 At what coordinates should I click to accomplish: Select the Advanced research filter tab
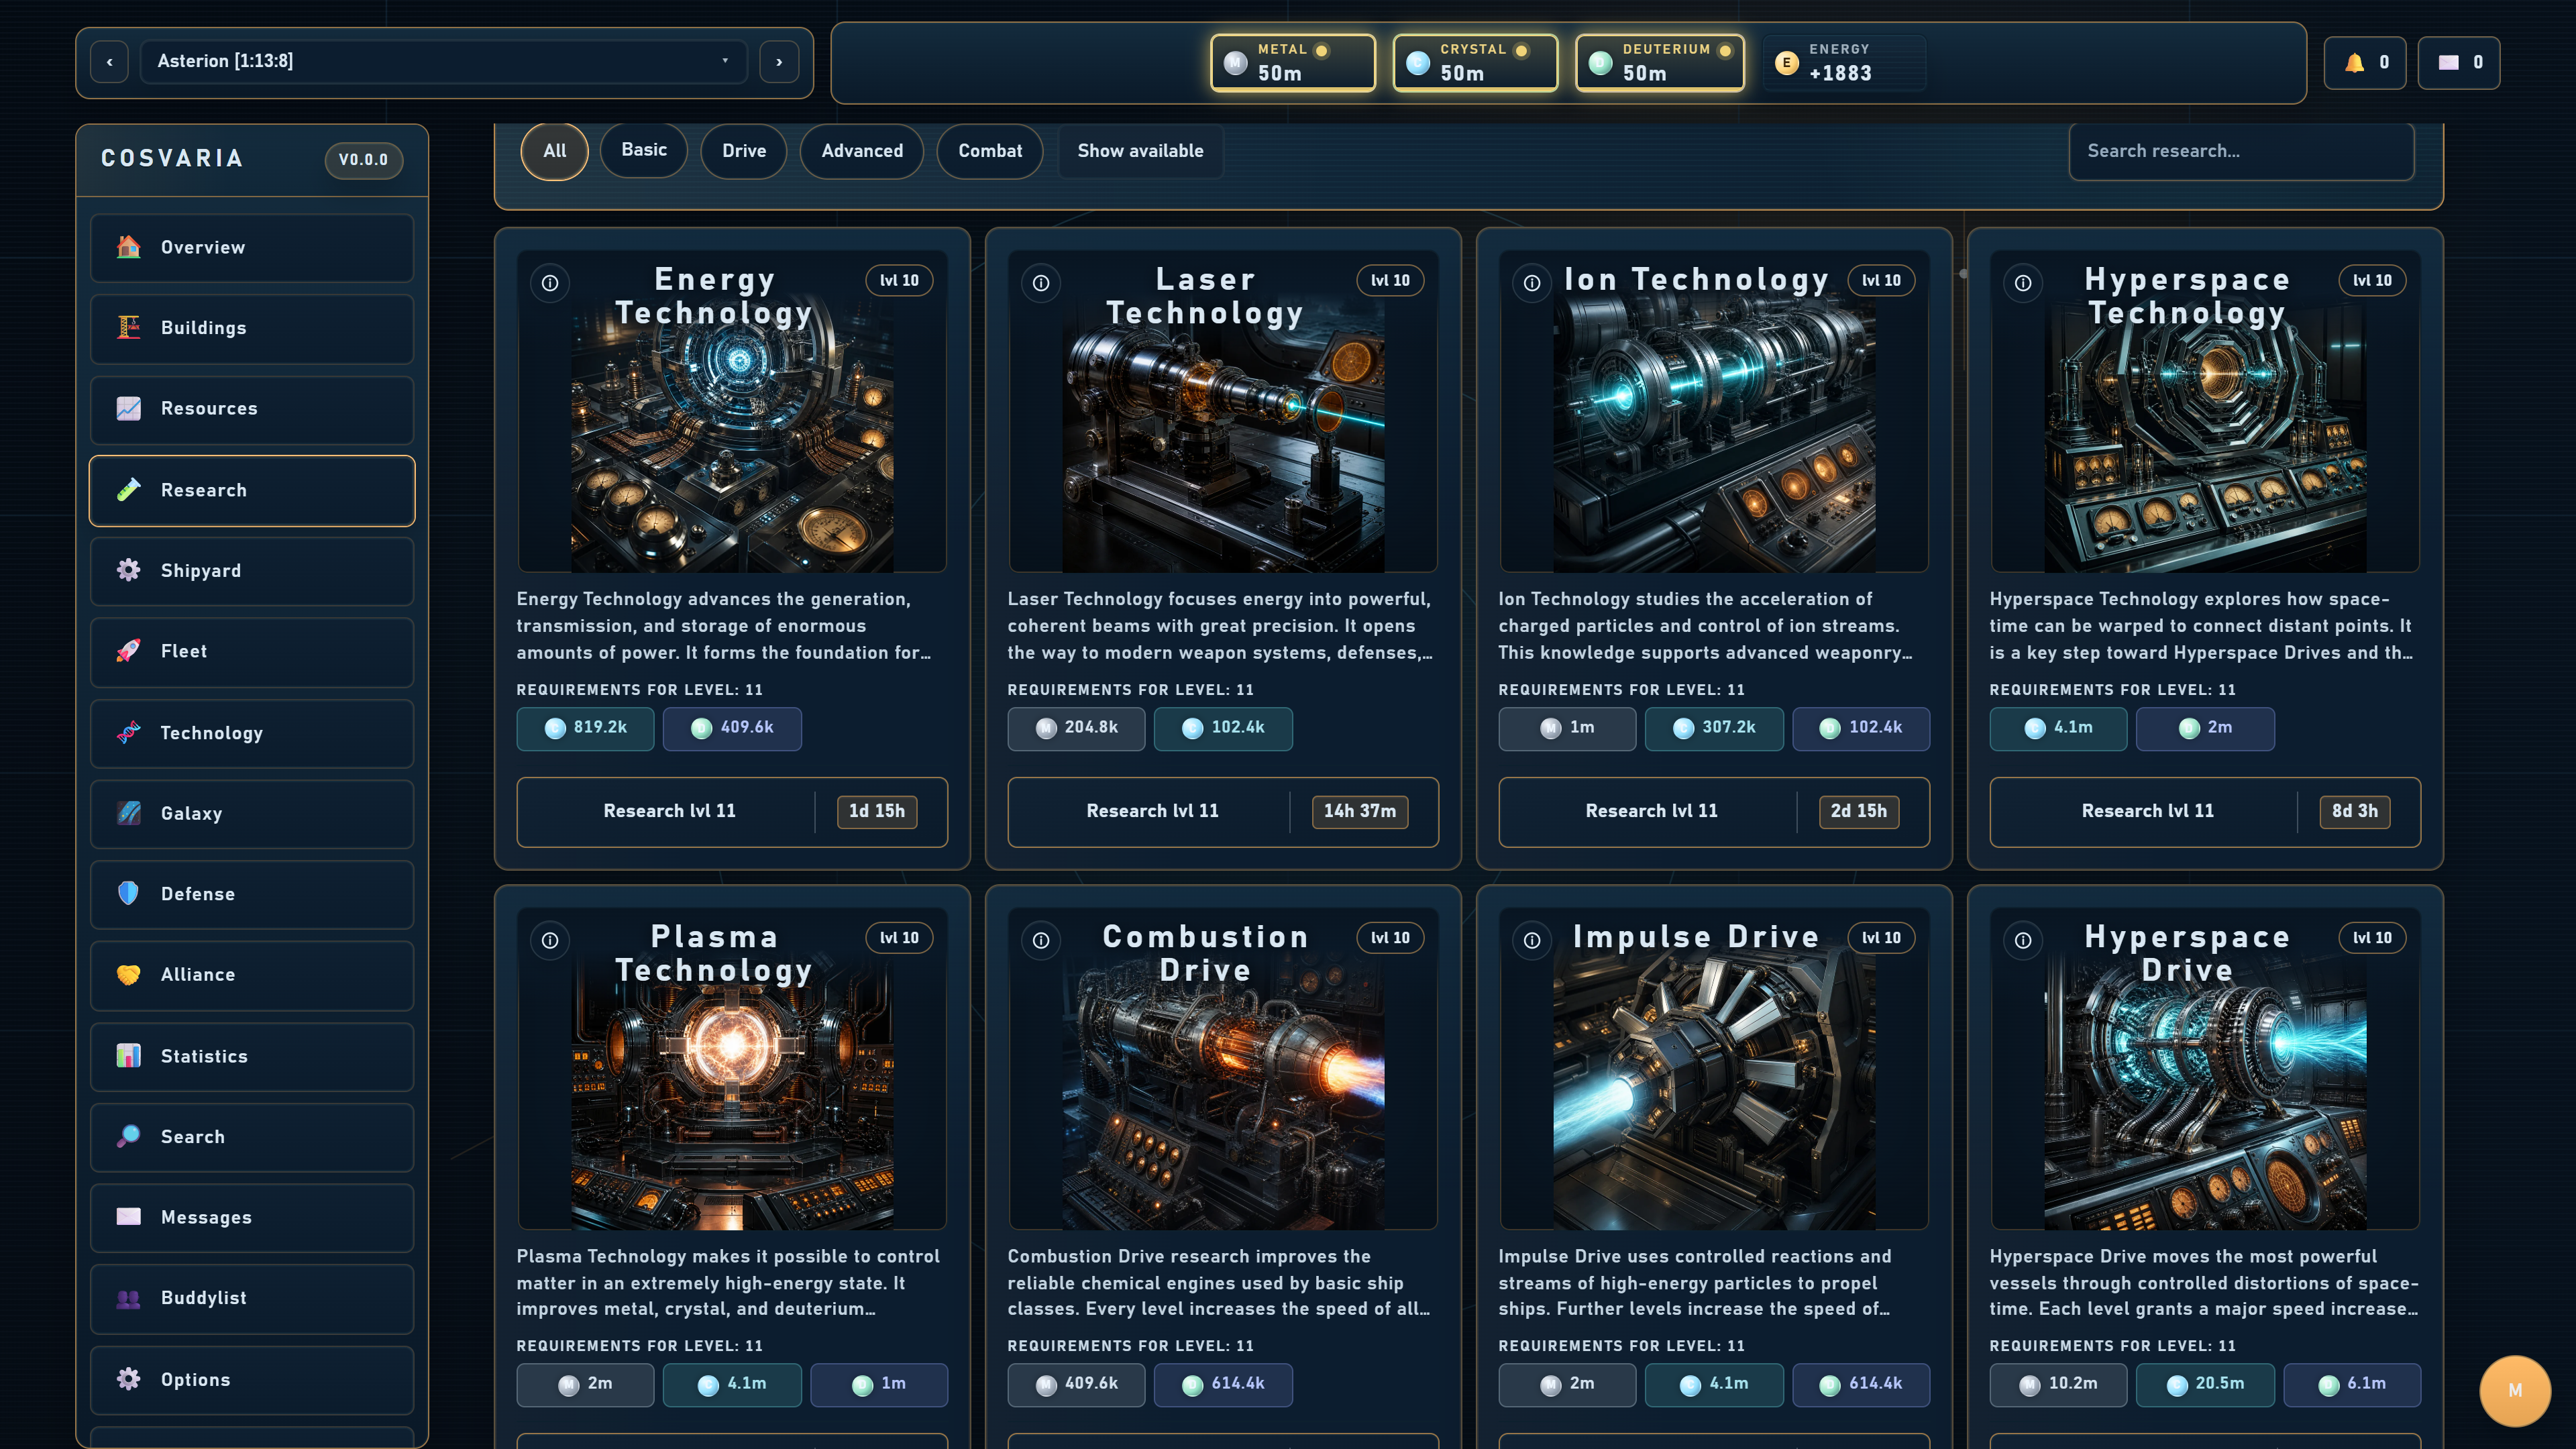tap(862, 151)
